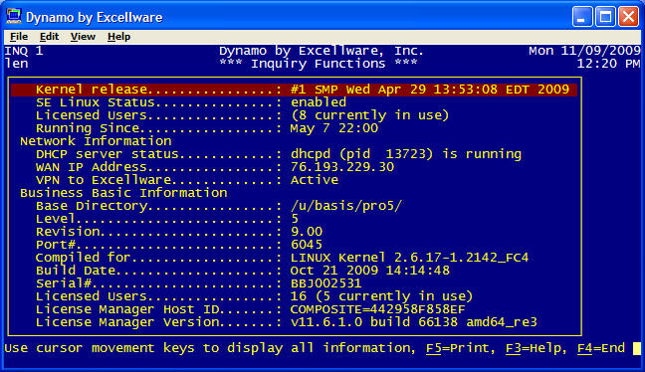Click the F4=End function key label

tap(601, 348)
